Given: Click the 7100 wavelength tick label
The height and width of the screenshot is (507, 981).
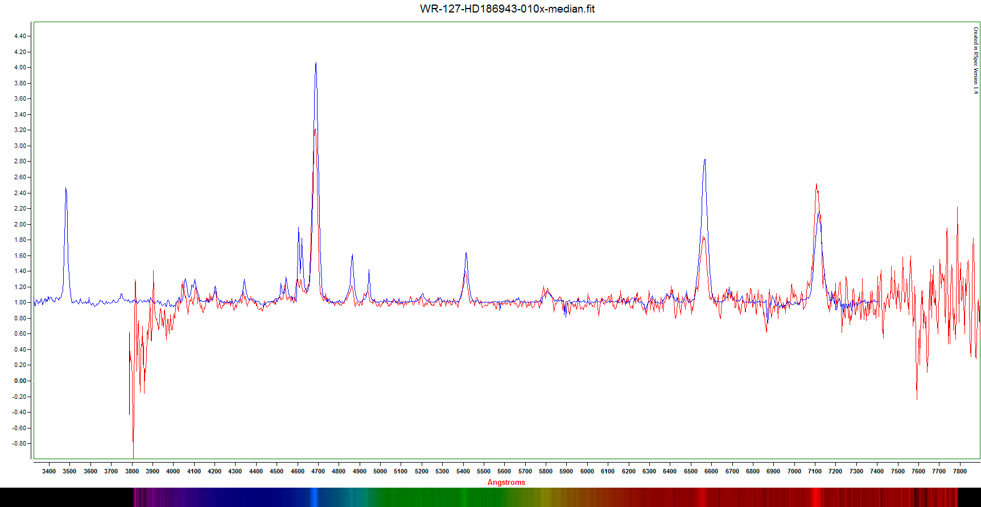Looking at the screenshot, I should coord(815,471).
